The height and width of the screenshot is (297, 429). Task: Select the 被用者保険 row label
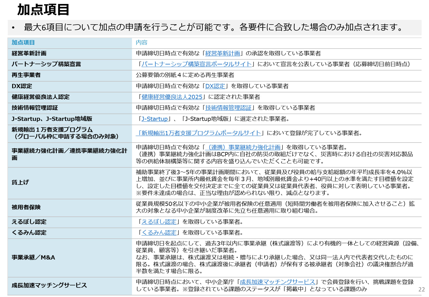click(x=26, y=208)
